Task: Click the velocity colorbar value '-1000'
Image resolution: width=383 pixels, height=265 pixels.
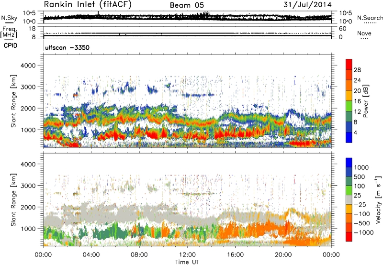Action: 363,232
